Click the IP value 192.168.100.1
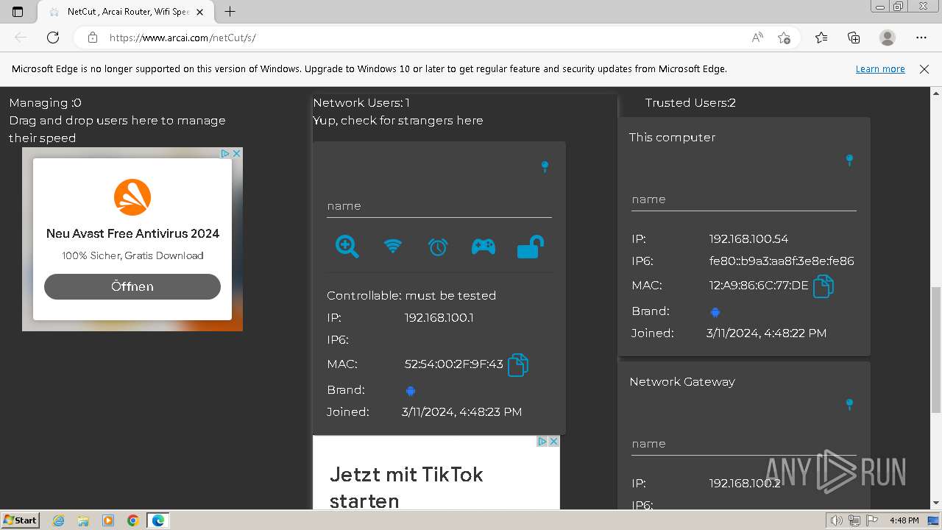The image size is (942, 530). tap(439, 318)
